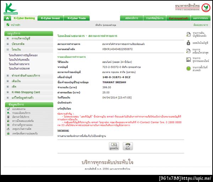This screenshot has width=213, height=182.
Task: Click the พิมพ์ print button
Action: click(128, 146)
